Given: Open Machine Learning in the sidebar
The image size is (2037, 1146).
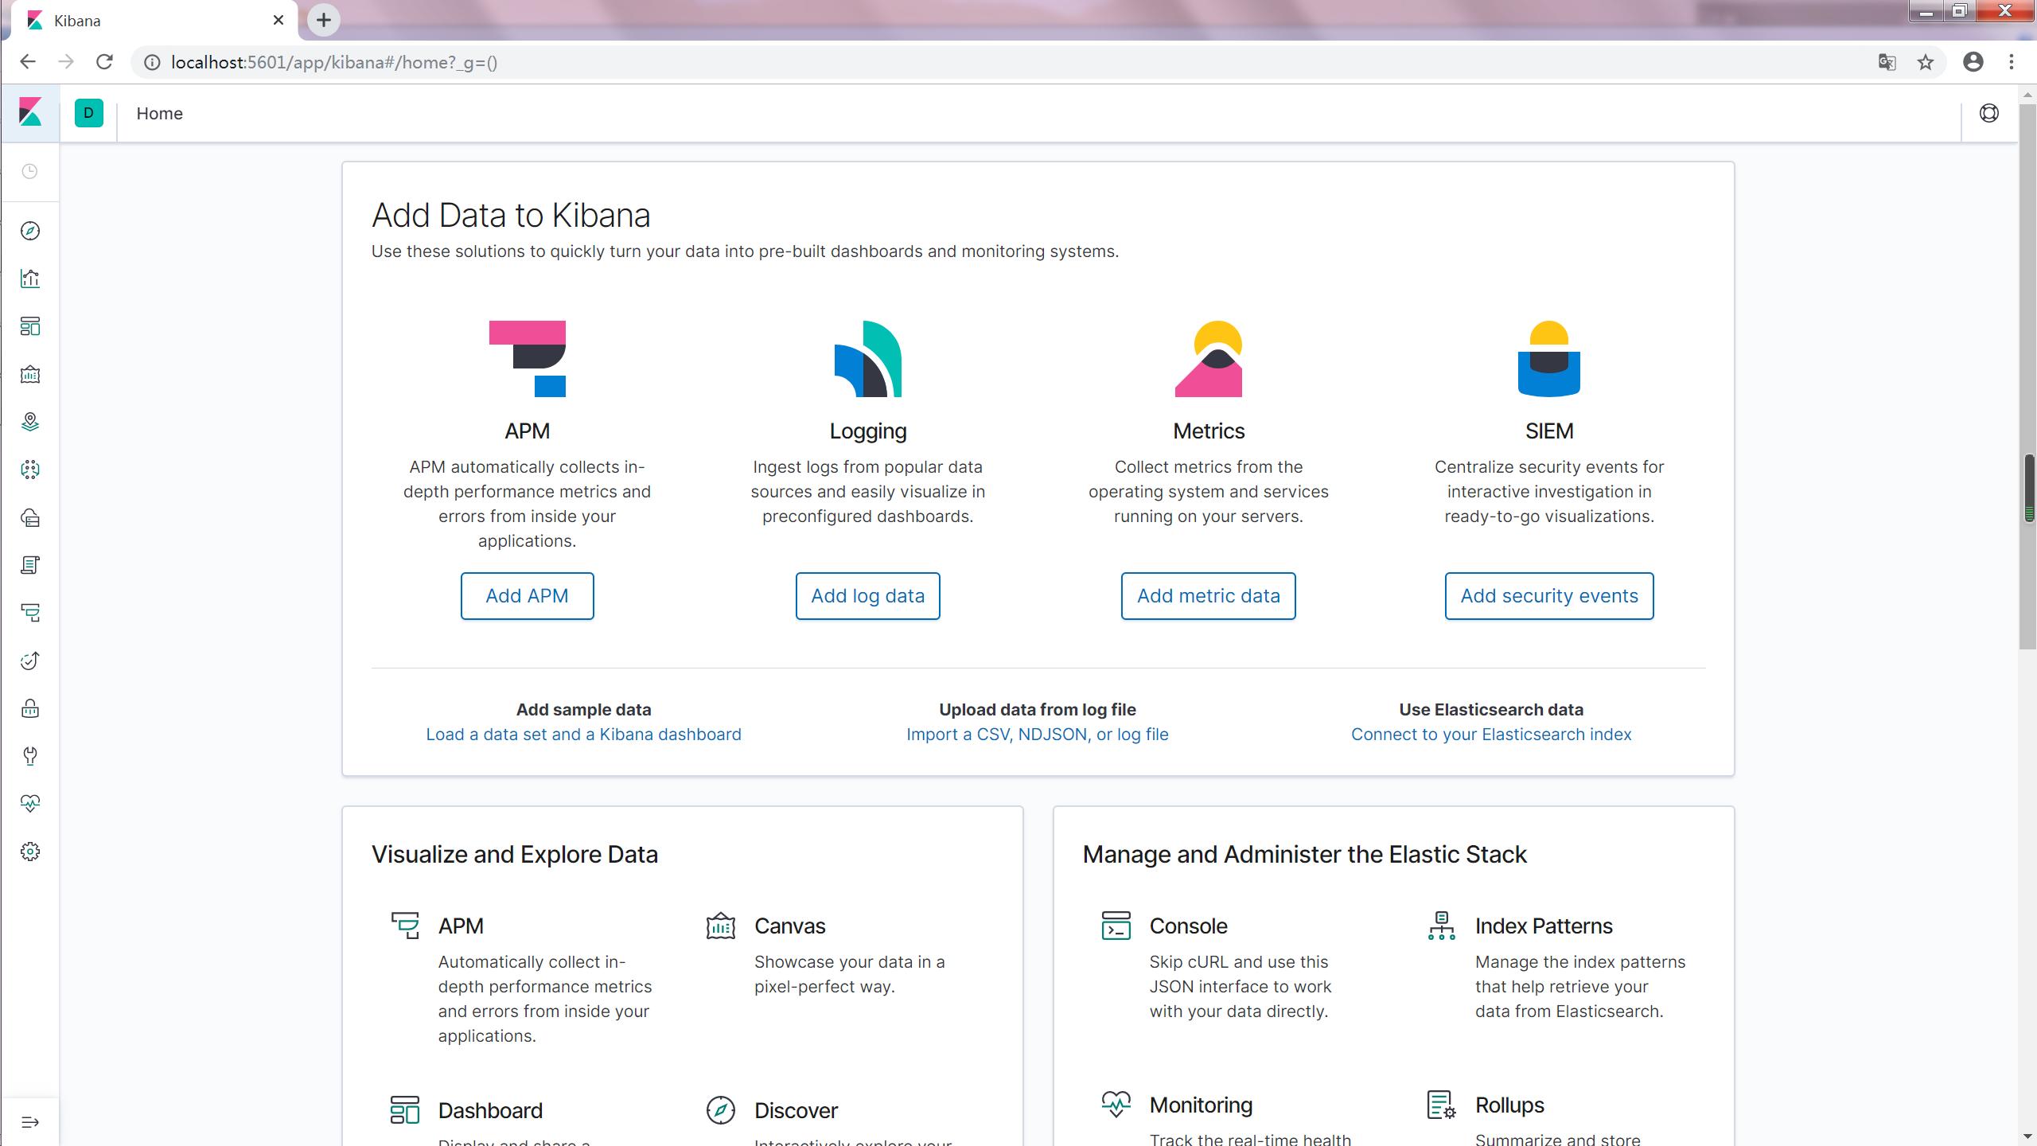Looking at the screenshot, I should pos(30,470).
